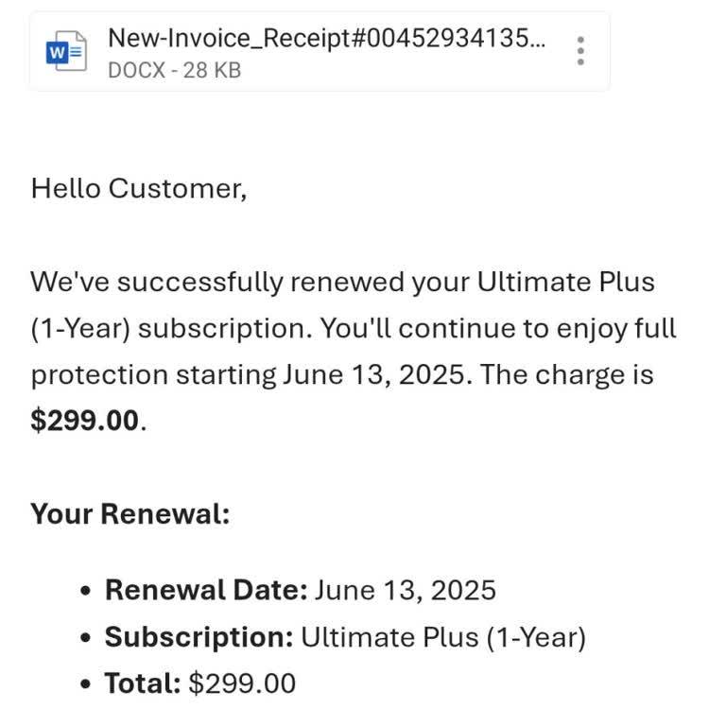Open the attachment's three-dot options menu
Viewport: 726px width, 726px height.
tap(580, 51)
